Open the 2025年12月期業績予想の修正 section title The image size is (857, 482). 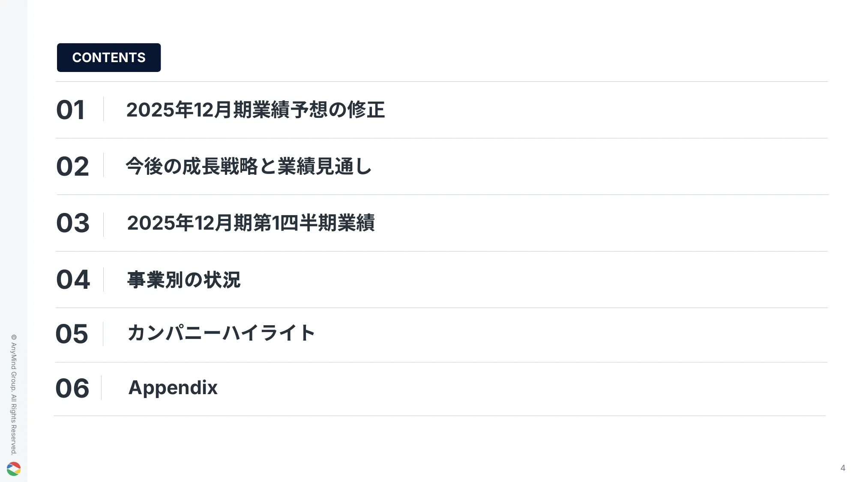coord(255,110)
